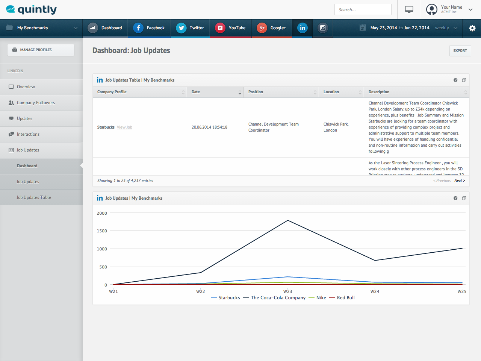This screenshot has height=361, width=481.
Task: Select the Dashboard sidebar sub-item
Action: coord(41,166)
